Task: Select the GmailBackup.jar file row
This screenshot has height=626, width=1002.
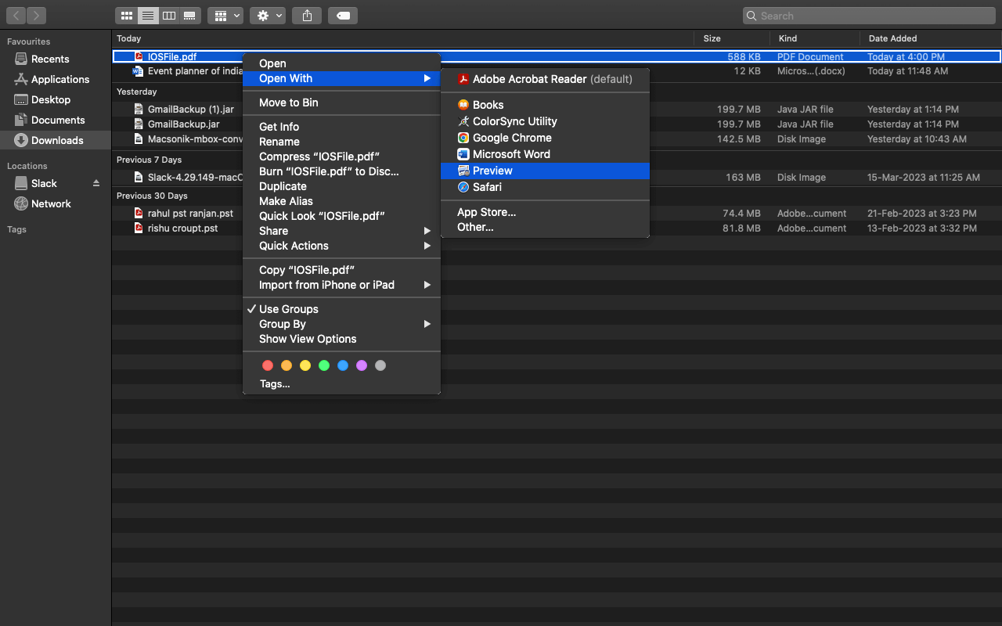Action: [557, 124]
